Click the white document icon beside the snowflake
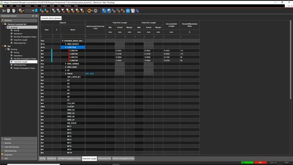 pos(133,11)
